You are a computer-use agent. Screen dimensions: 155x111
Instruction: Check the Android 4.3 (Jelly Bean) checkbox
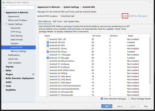pyautogui.click(x=48, y=77)
